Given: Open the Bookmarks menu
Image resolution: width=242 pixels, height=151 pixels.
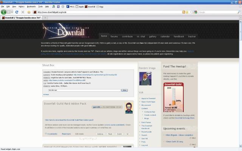Looking at the screenshot, I should coord(31,7).
